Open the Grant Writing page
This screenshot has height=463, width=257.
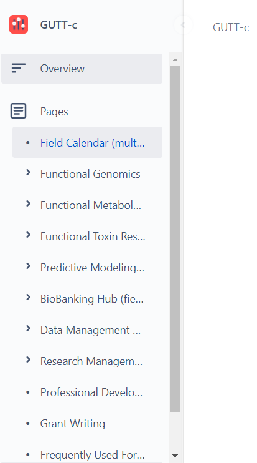click(73, 424)
